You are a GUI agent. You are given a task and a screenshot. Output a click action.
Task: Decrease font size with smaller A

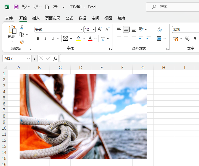click(107, 29)
